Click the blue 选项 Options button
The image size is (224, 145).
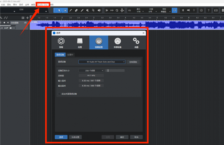[61, 137]
